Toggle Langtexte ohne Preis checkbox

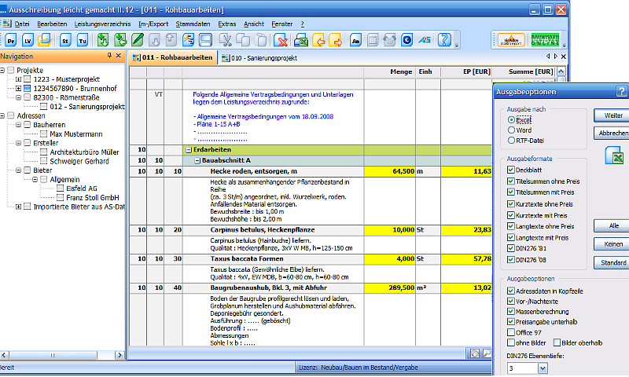(x=510, y=226)
